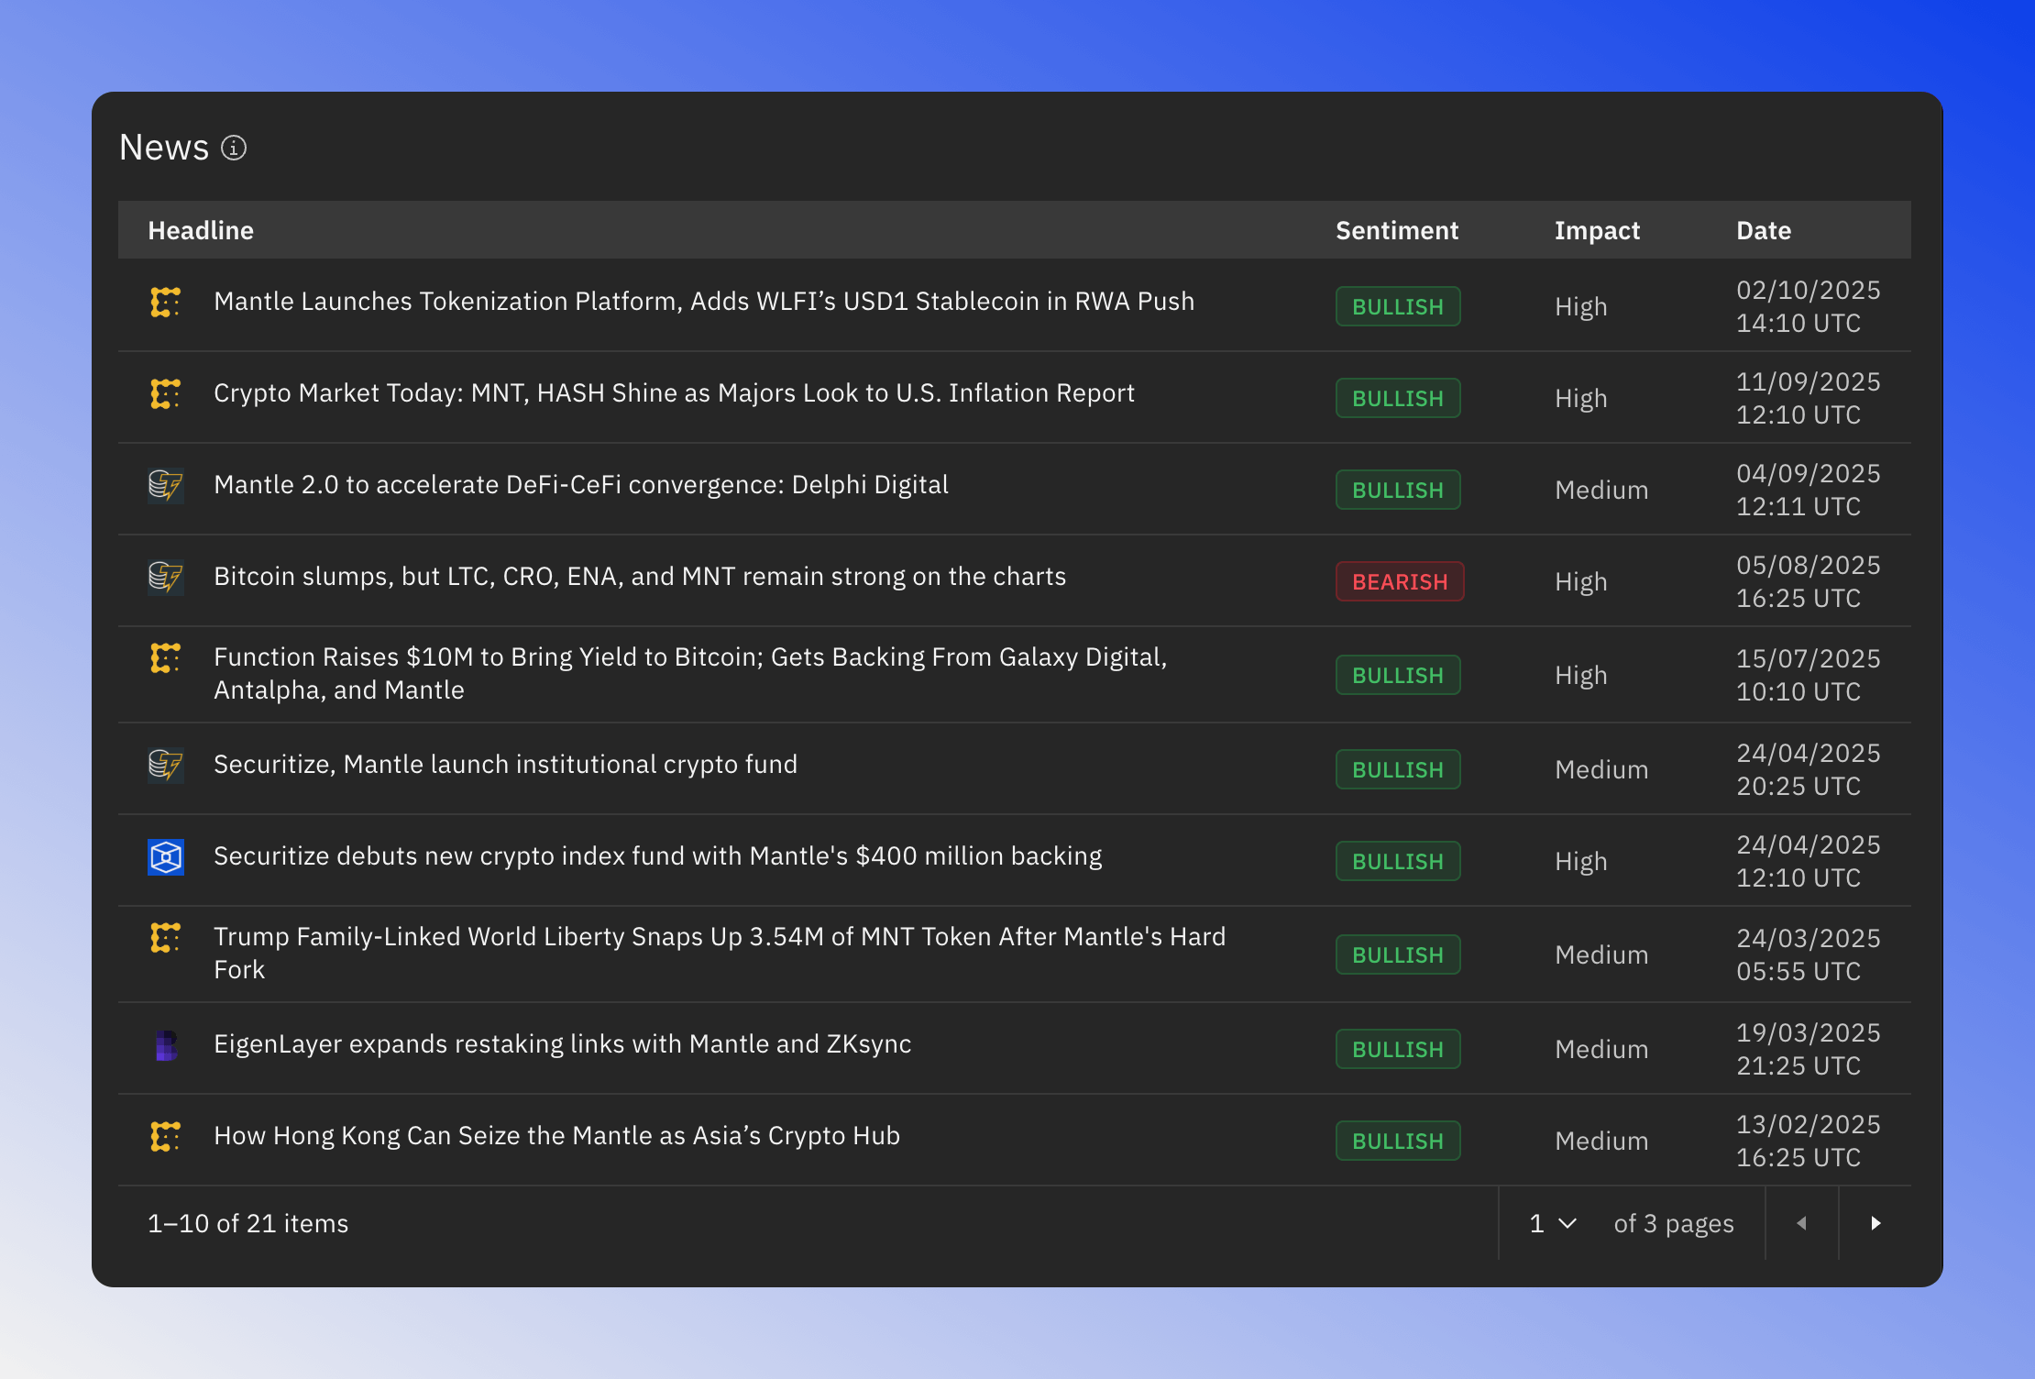Click the Cointelegraph icon beside the Delphi Digital article
This screenshot has width=2035, height=1379.
pos(166,487)
